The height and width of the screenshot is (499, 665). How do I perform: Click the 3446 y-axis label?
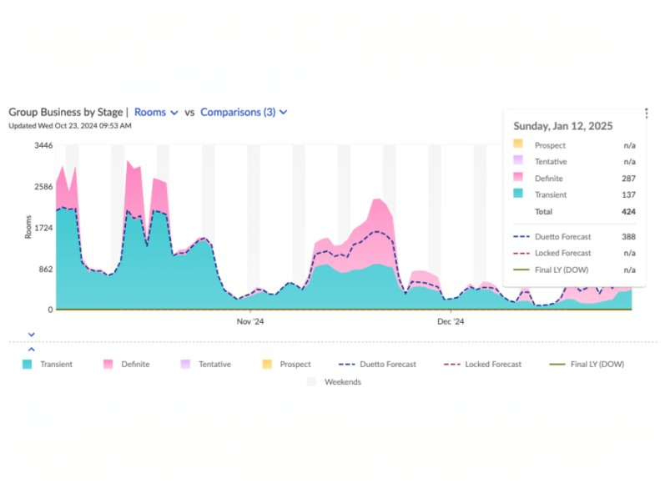pos(43,145)
